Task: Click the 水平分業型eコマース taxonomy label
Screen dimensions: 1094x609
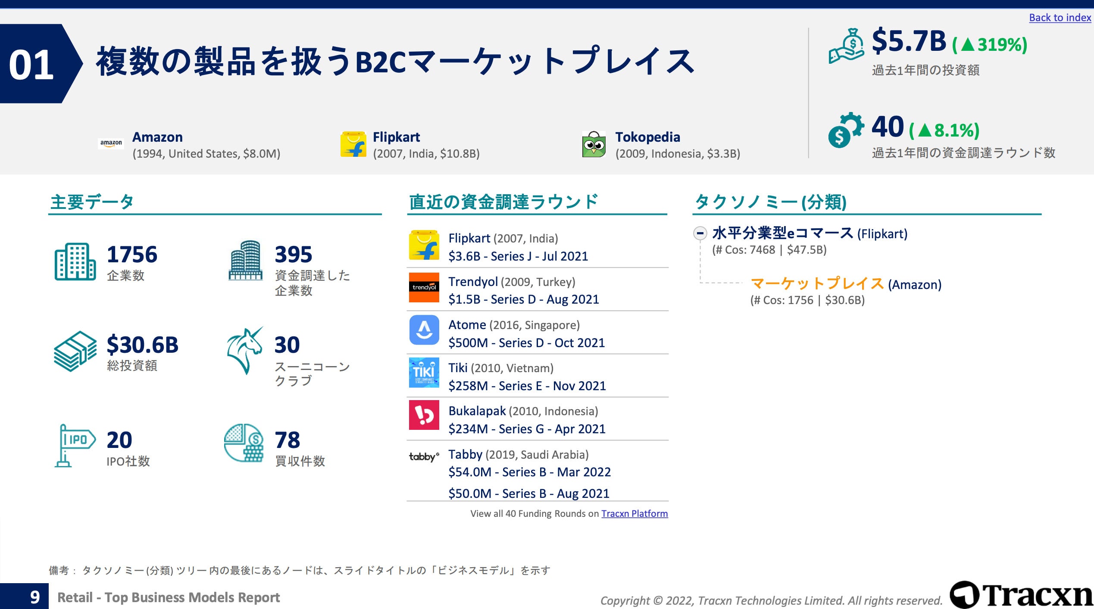Action: click(x=782, y=233)
